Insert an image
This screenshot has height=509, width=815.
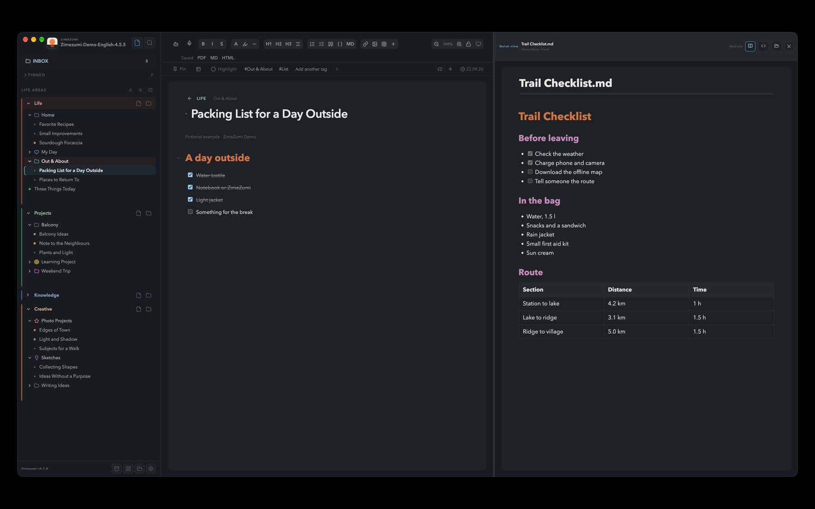point(374,44)
